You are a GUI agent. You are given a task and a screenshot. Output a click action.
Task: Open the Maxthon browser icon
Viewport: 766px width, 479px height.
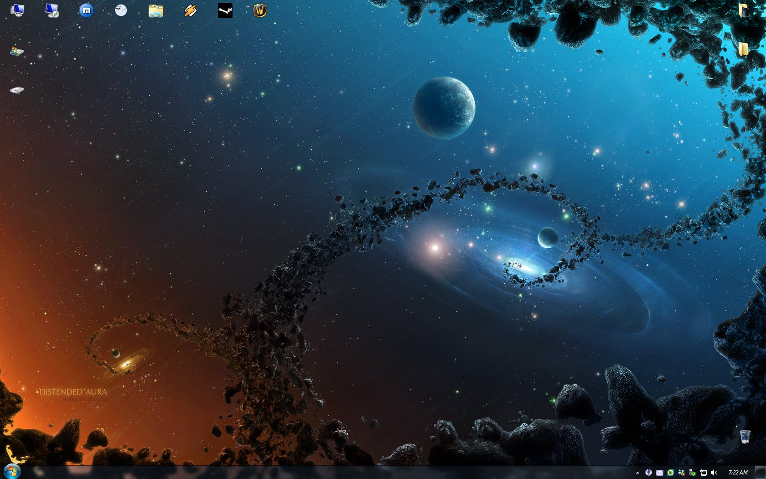(86, 10)
